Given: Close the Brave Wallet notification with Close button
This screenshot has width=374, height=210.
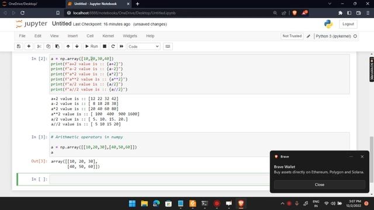Looking at the screenshot, I should click(x=320, y=185).
